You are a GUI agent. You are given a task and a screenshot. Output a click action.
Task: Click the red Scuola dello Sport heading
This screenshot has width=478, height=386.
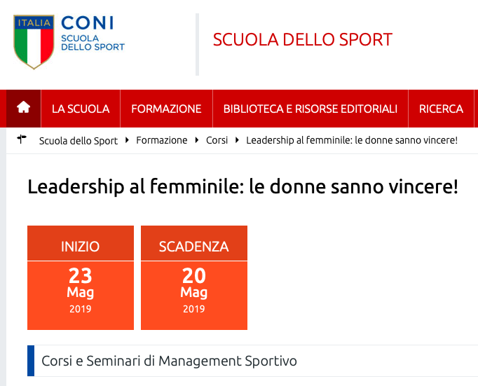(302, 40)
